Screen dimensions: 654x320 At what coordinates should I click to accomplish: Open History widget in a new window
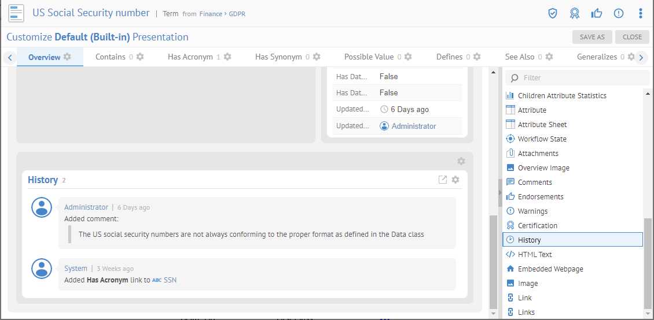click(x=443, y=180)
